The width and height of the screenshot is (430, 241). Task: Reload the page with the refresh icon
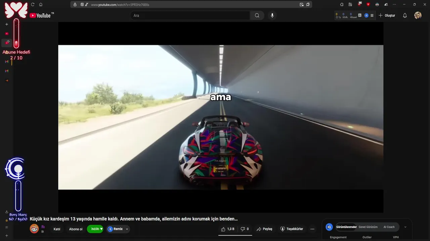(x=33, y=4)
